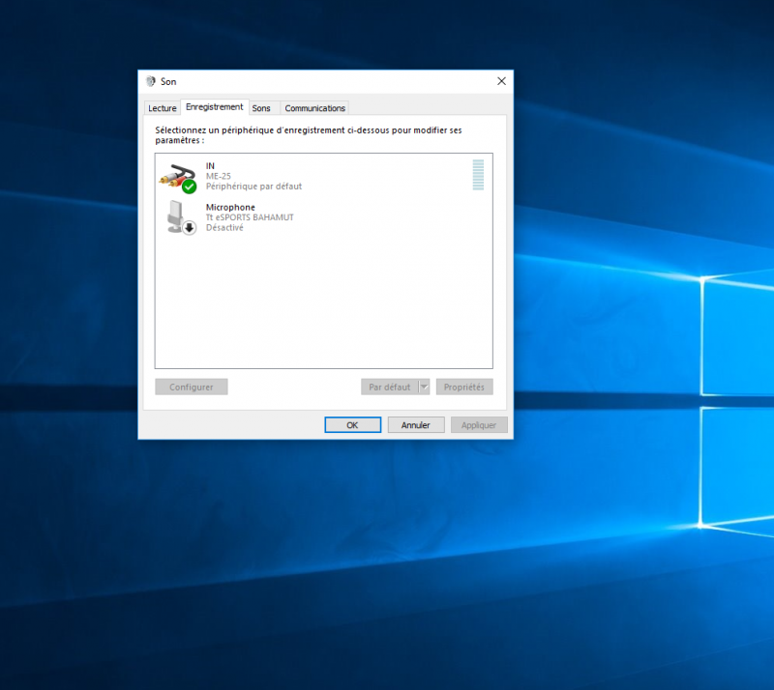Switch to the Lecture tab
The width and height of the screenshot is (774, 690).
(163, 108)
